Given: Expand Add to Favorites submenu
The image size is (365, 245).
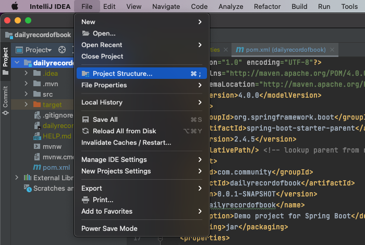Looking at the screenshot, I should (141, 211).
